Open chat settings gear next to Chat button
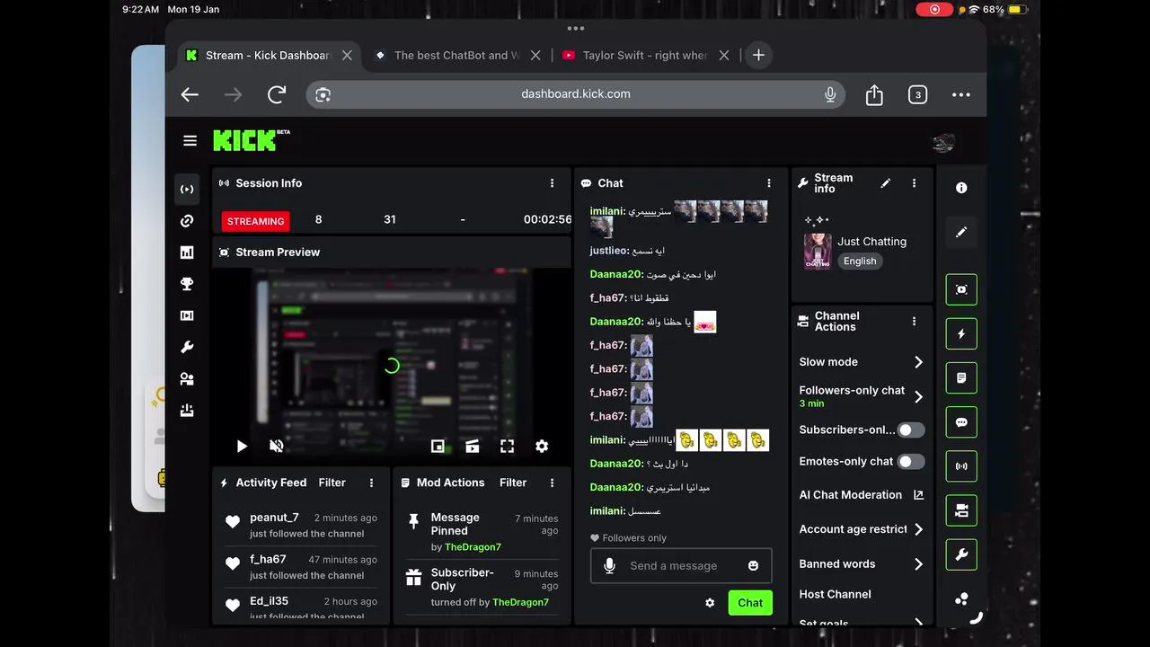This screenshot has height=647, width=1150. [710, 603]
